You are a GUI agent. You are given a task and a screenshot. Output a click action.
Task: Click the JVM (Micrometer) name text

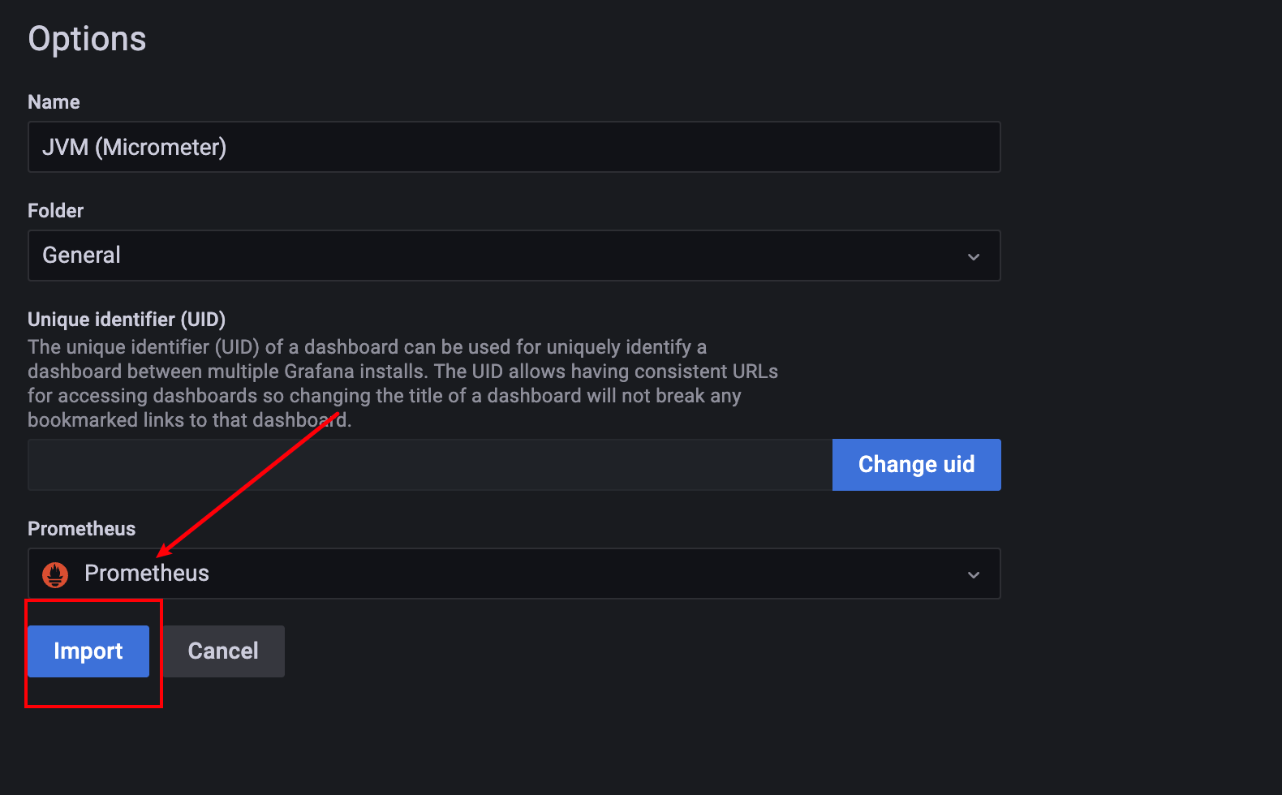pos(135,147)
